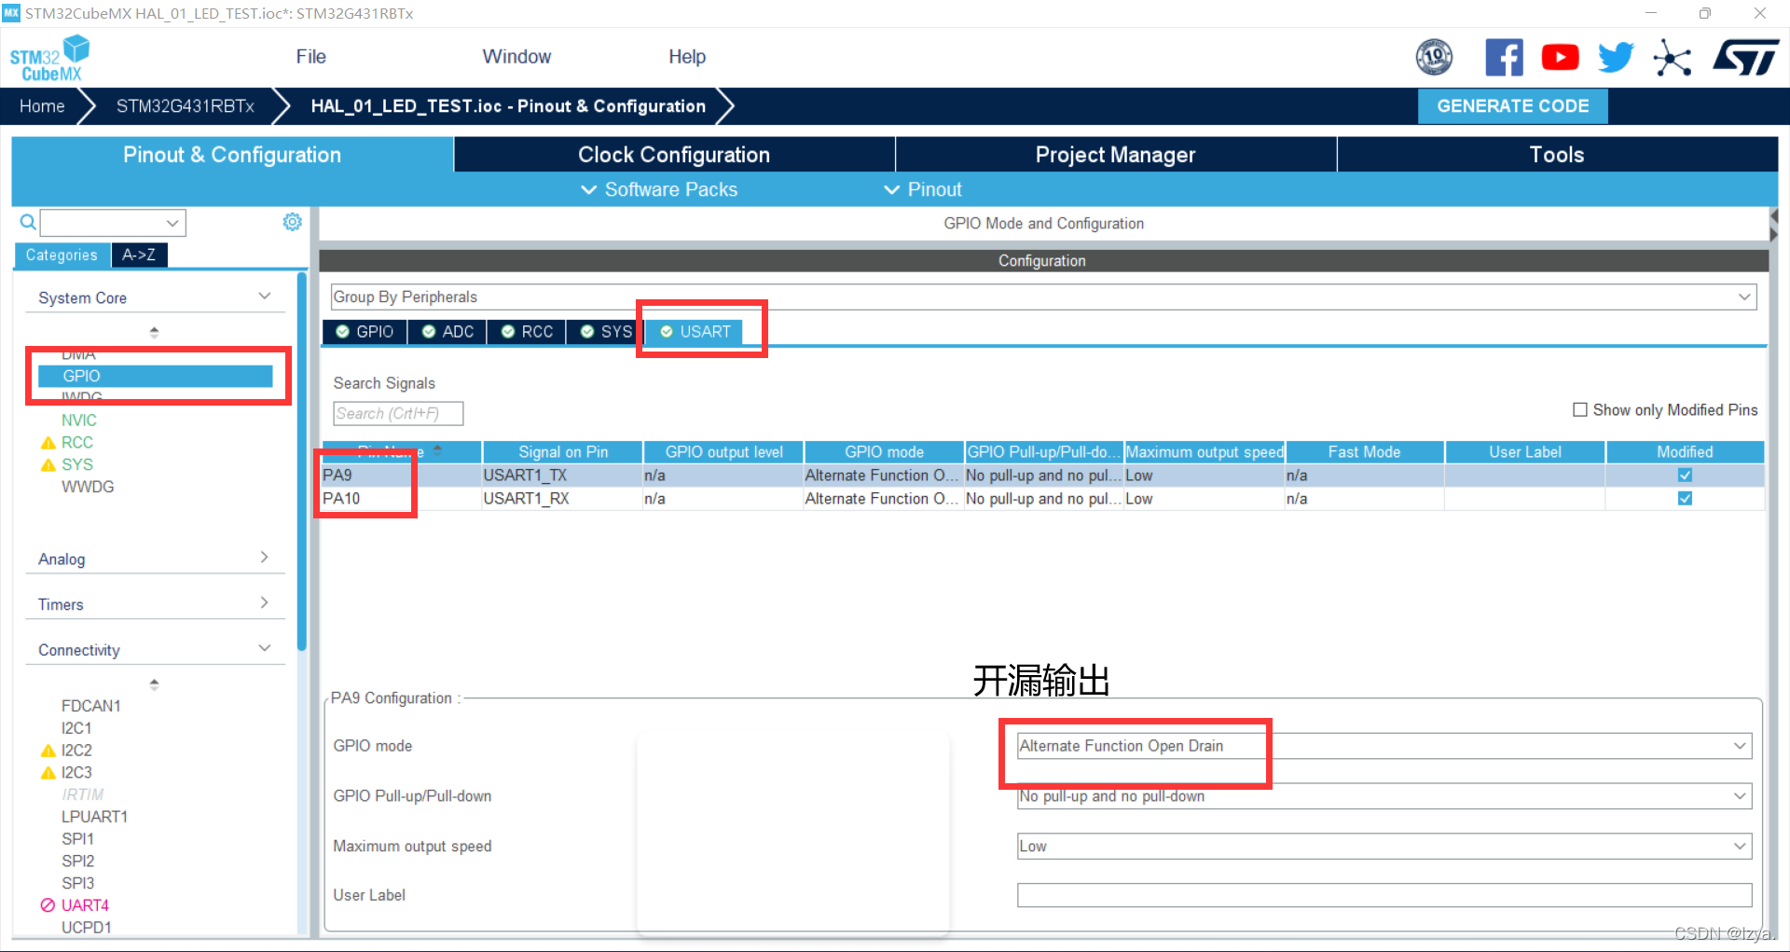
Task: Click the Pin Name sort arrow icon
Action: (x=437, y=451)
